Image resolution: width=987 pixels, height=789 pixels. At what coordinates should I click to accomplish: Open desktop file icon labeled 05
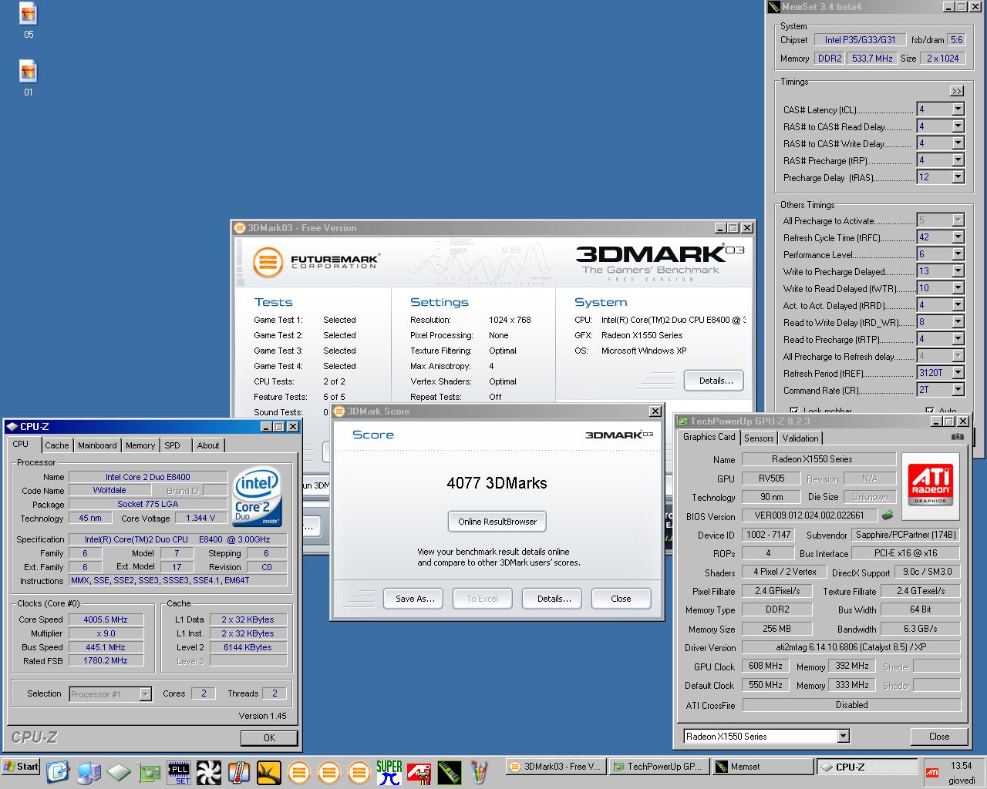click(x=29, y=21)
